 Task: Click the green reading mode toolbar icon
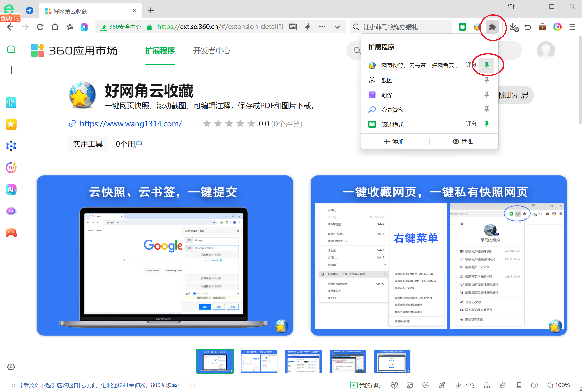[x=463, y=27]
